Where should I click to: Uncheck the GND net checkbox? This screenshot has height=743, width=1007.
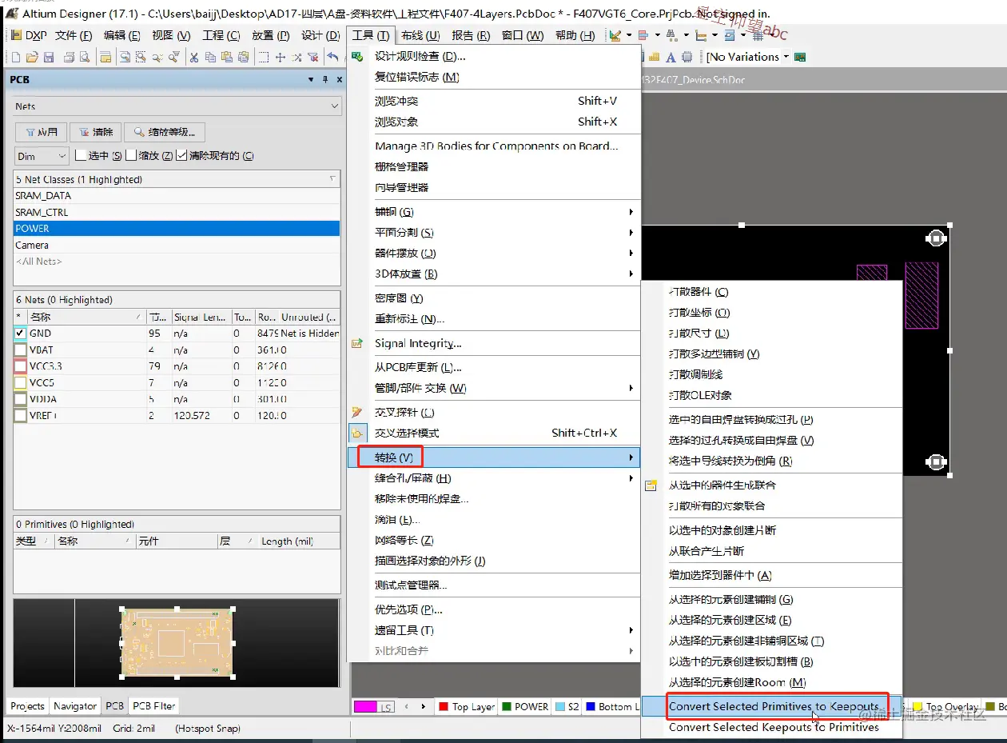[20, 334]
